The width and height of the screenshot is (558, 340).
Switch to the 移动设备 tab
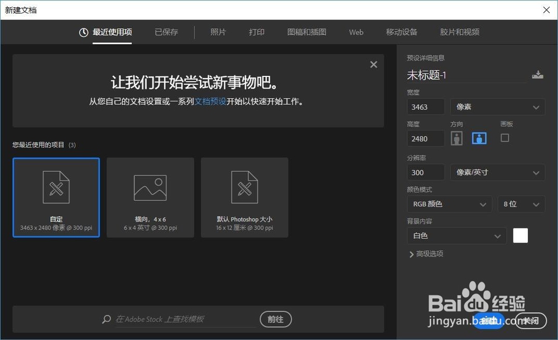pyautogui.click(x=401, y=32)
